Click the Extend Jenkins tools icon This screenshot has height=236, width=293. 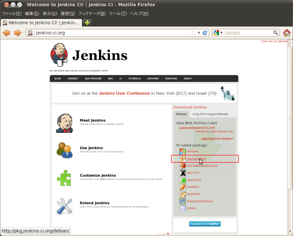click(65, 206)
